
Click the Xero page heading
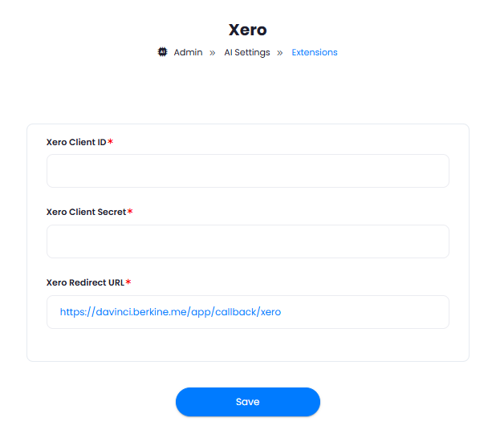coord(247,30)
